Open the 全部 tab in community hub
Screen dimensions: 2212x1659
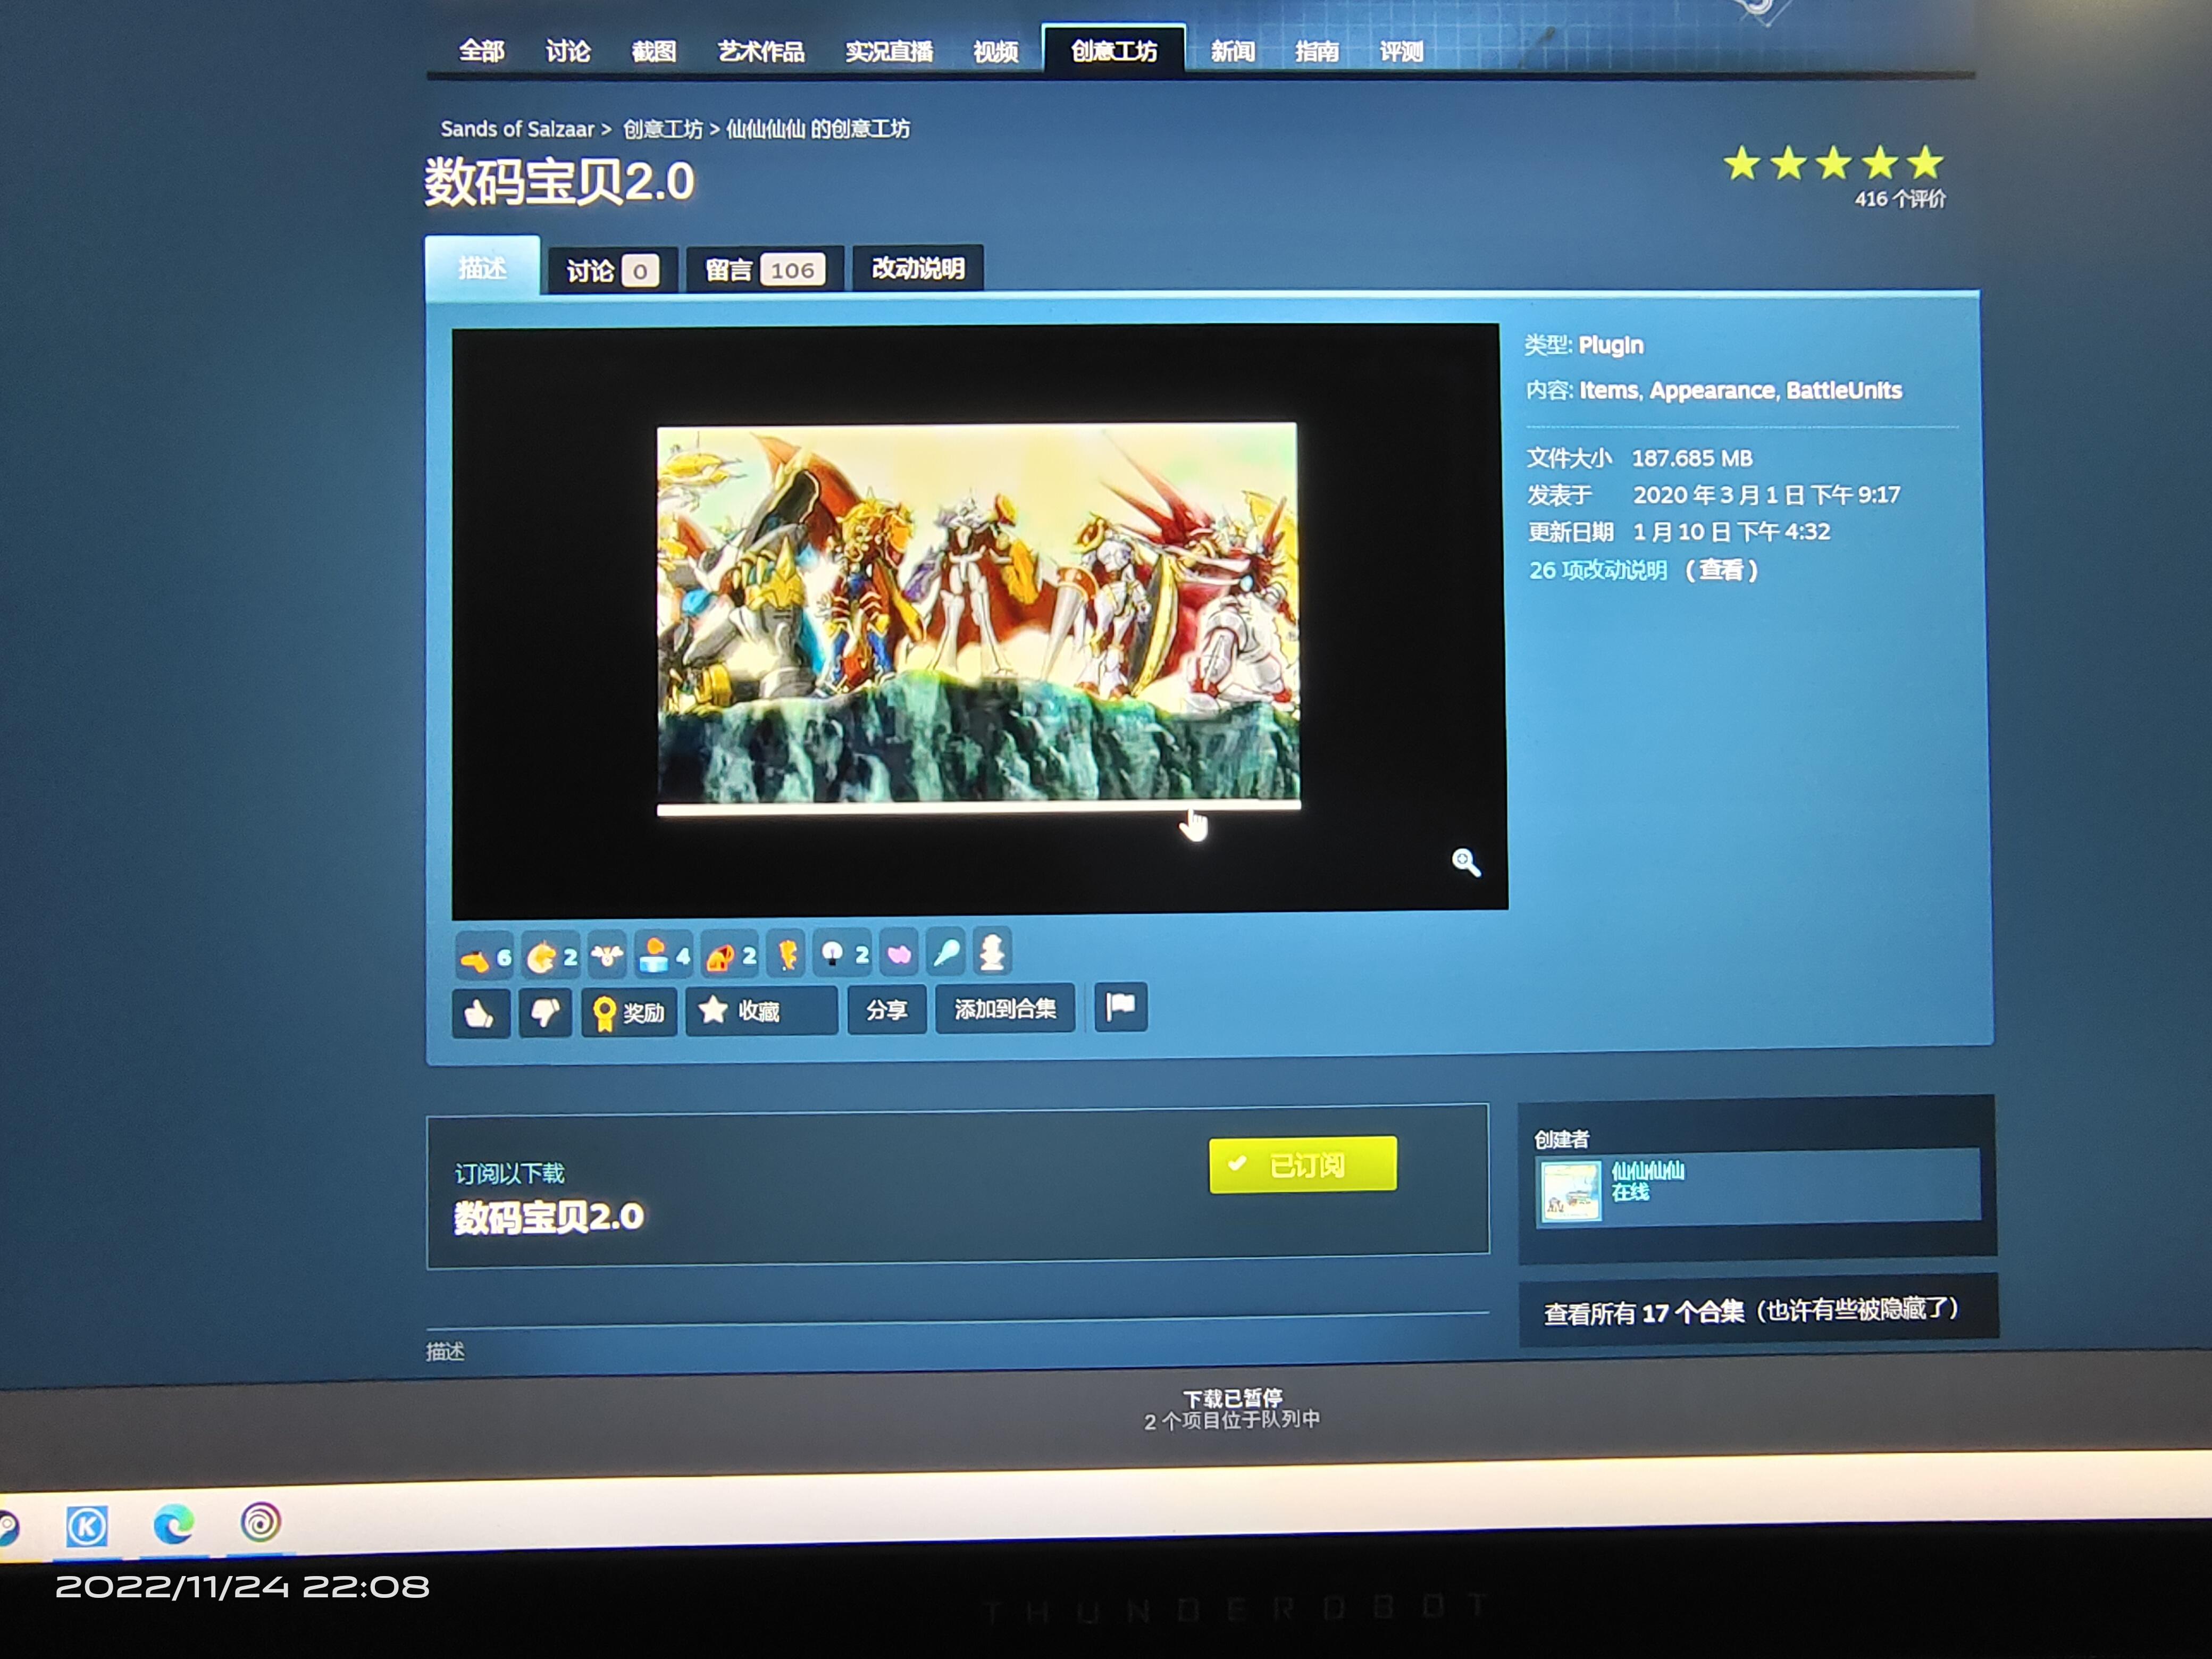point(481,51)
